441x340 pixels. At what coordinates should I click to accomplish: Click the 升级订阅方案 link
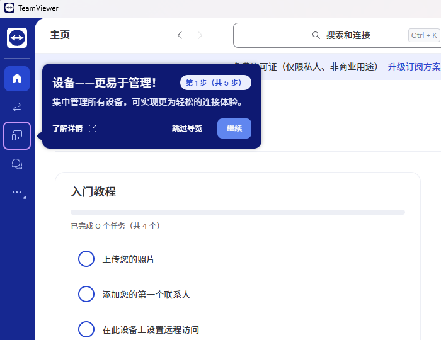(x=414, y=67)
